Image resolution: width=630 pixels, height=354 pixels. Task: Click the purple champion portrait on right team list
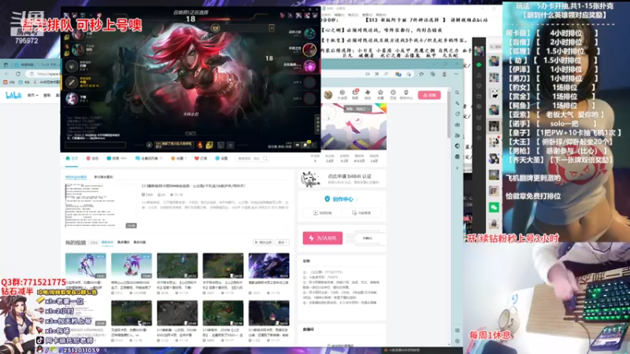309,66
